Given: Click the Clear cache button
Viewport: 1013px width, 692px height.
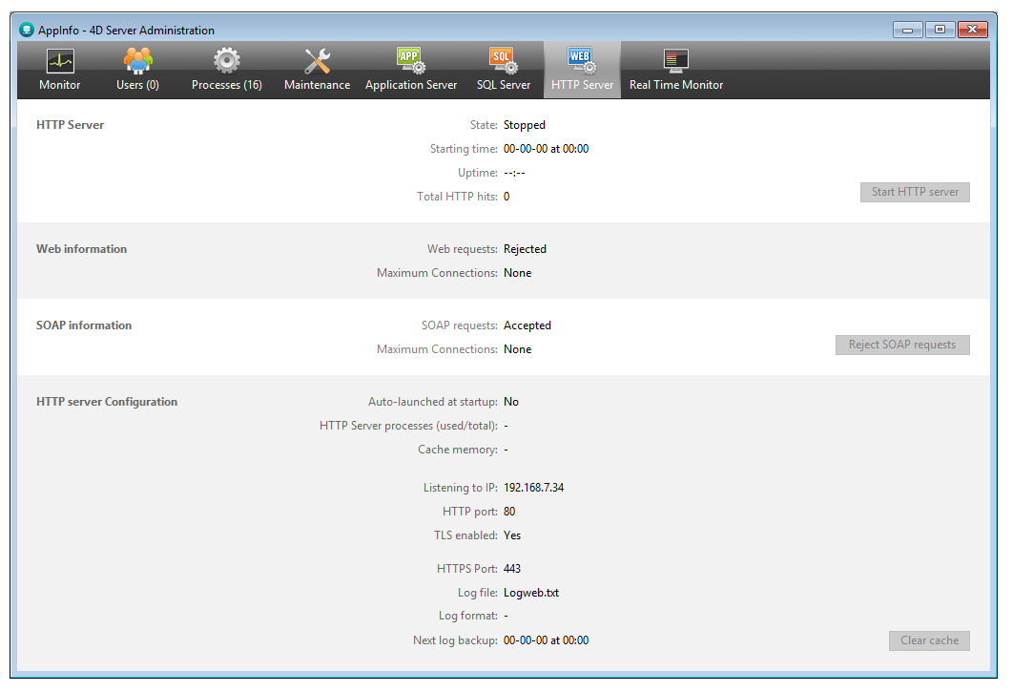Looking at the screenshot, I should pyautogui.click(x=929, y=640).
